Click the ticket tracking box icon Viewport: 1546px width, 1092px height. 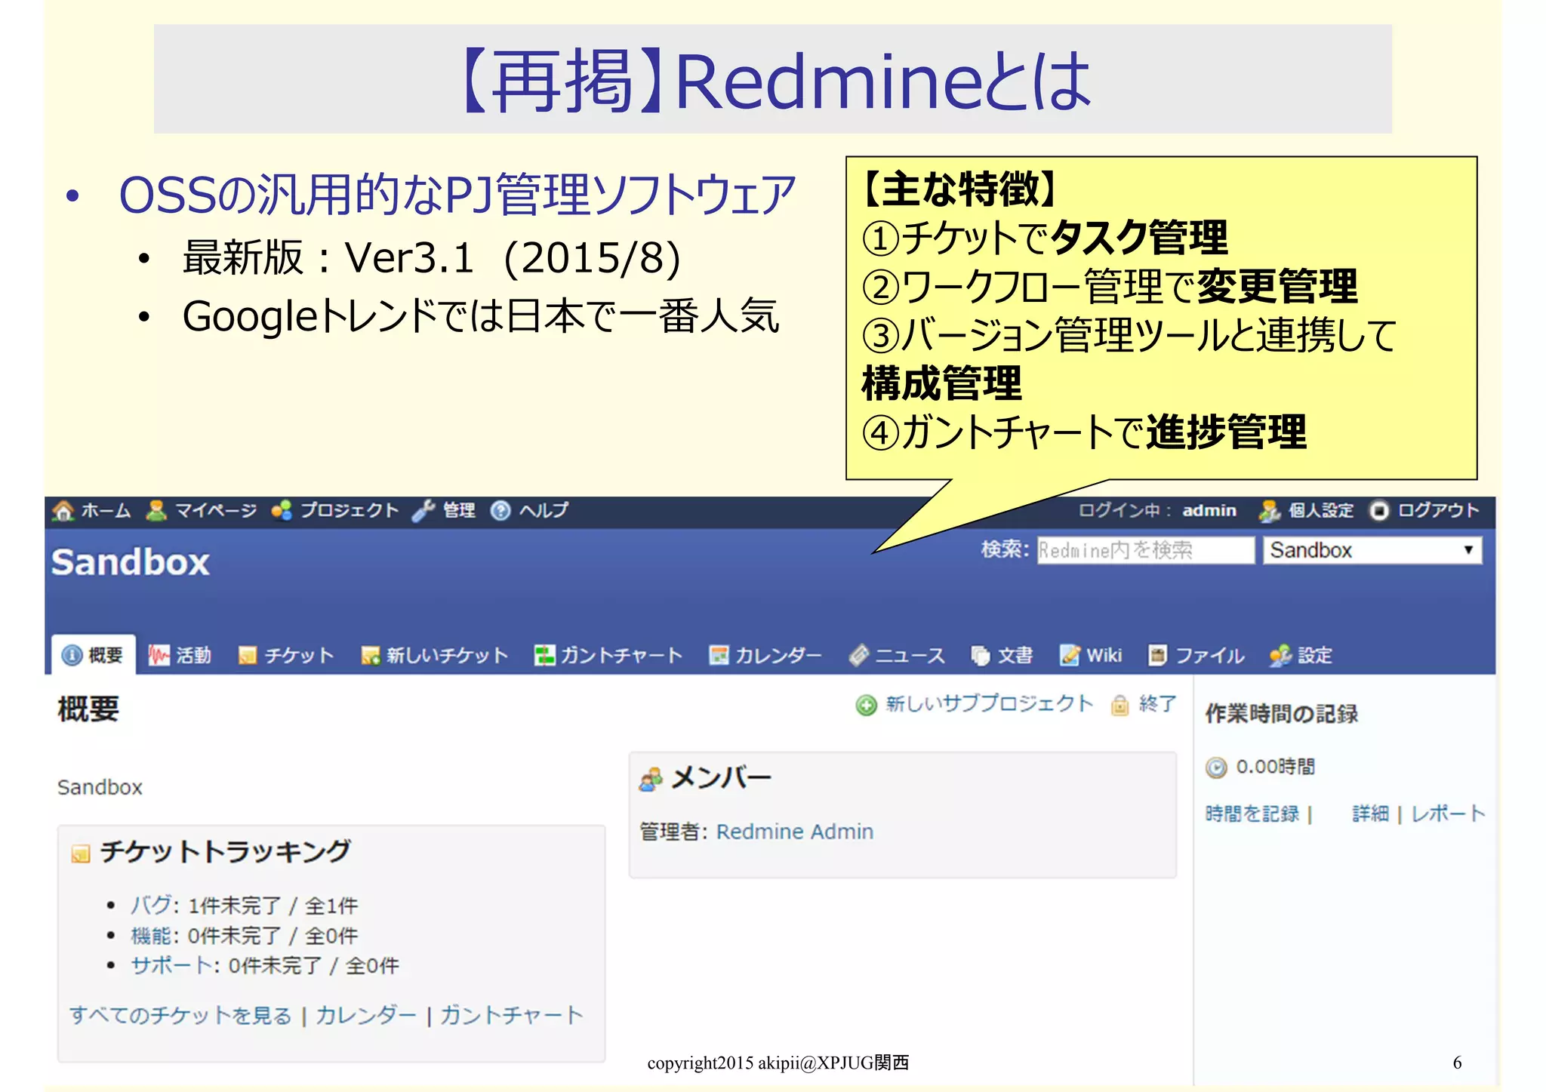(81, 854)
